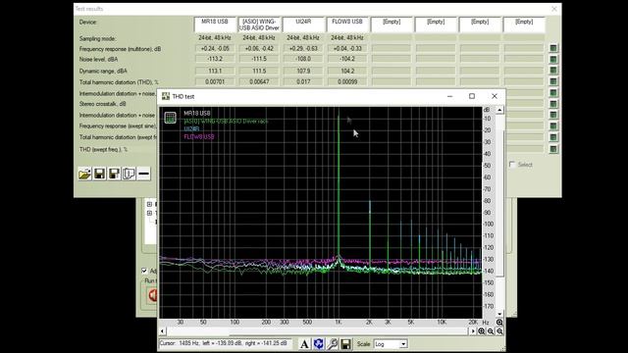Maximize the THD test window
This screenshot has height=353, width=628.
coord(472,96)
